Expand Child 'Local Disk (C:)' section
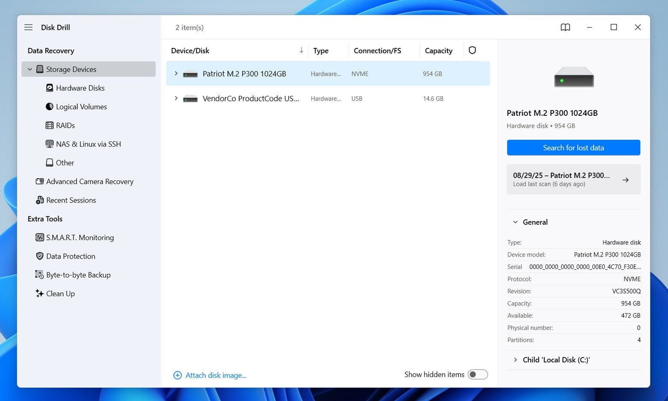668x401 pixels. [515, 360]
